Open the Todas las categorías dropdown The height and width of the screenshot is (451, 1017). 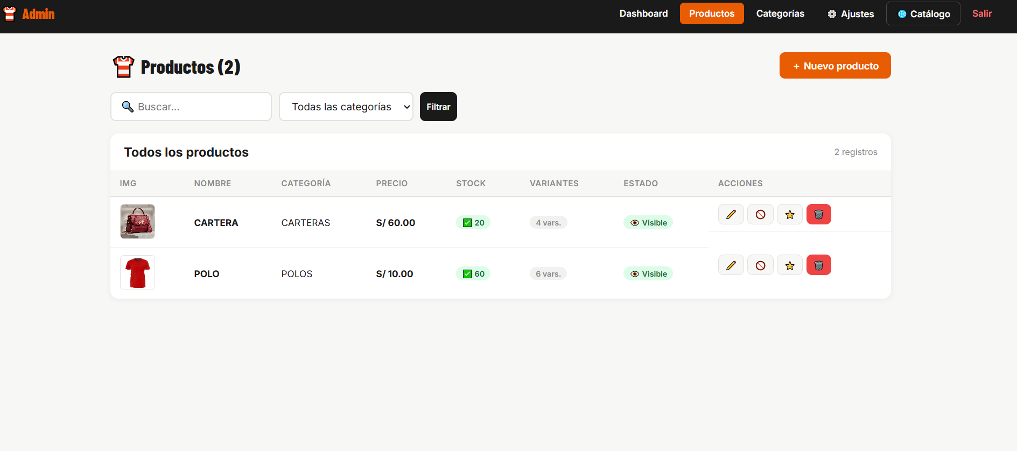(x=346, y=107)
